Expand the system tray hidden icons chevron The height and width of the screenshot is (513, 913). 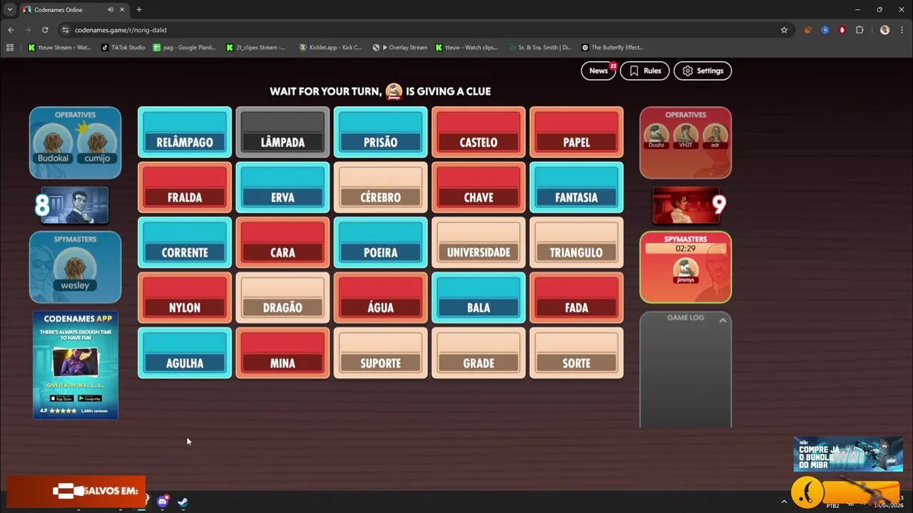(x=784, y=502)
